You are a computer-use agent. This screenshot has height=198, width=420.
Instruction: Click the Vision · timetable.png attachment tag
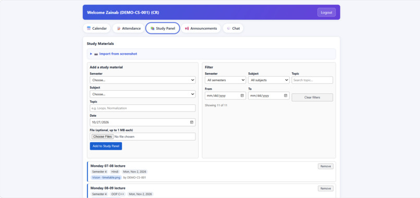(x=106, y=177)
